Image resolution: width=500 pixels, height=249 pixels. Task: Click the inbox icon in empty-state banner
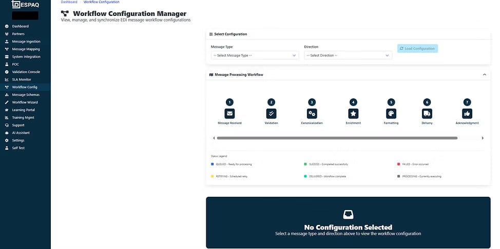click(x=348, y=215)
